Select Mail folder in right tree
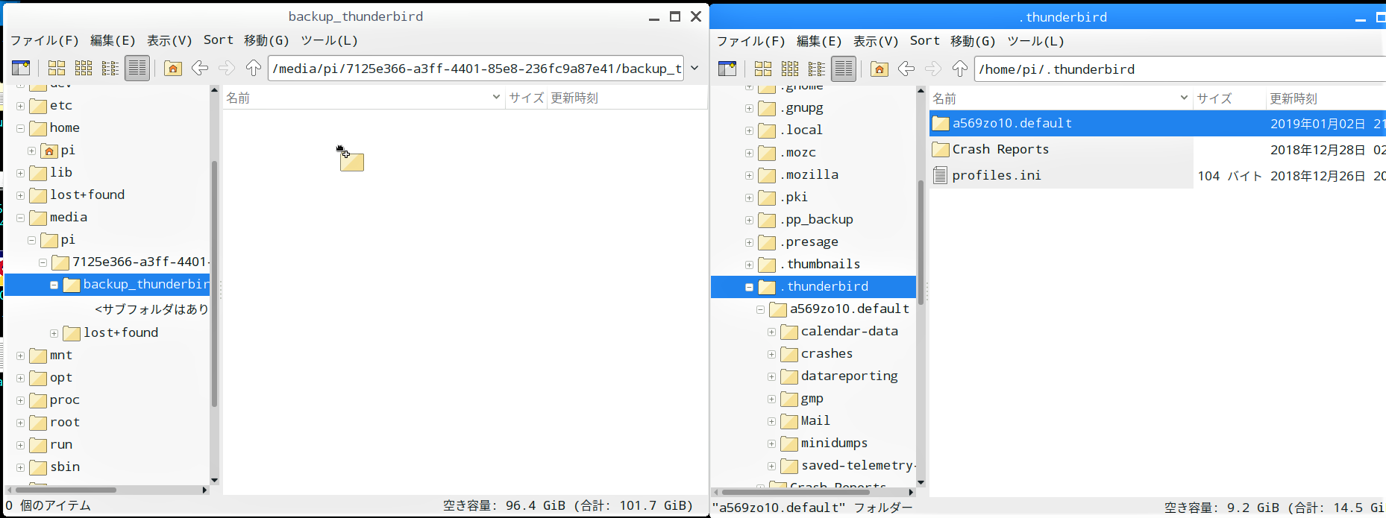Viewport: 1386px width, 518px height. 815,421
